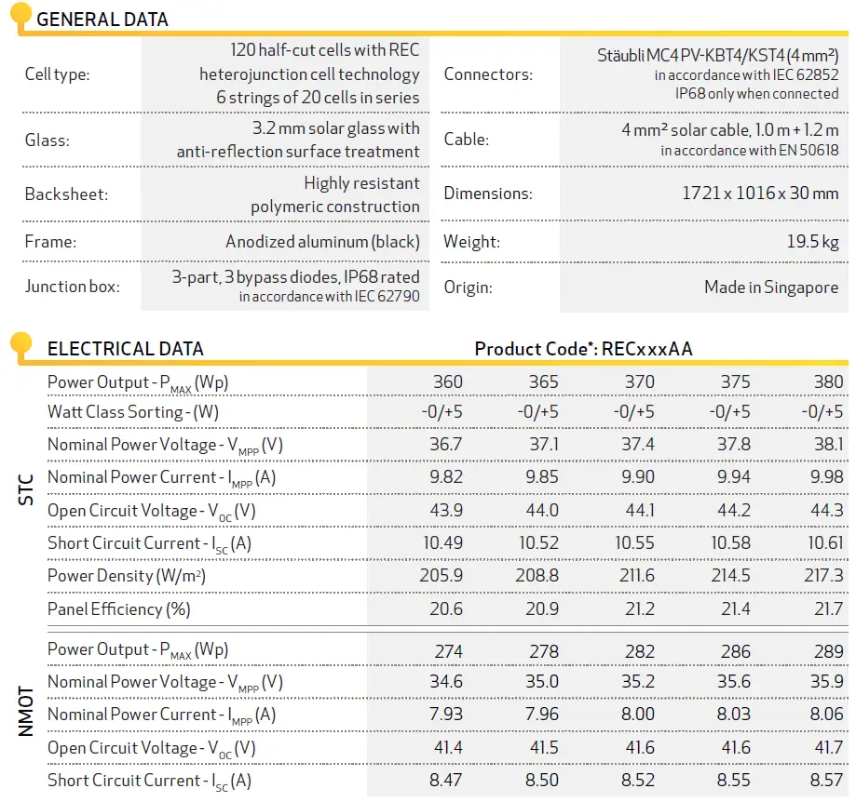Click 'in accordance with EN 50618' note

pyautogui.click(x=750, y=150)
